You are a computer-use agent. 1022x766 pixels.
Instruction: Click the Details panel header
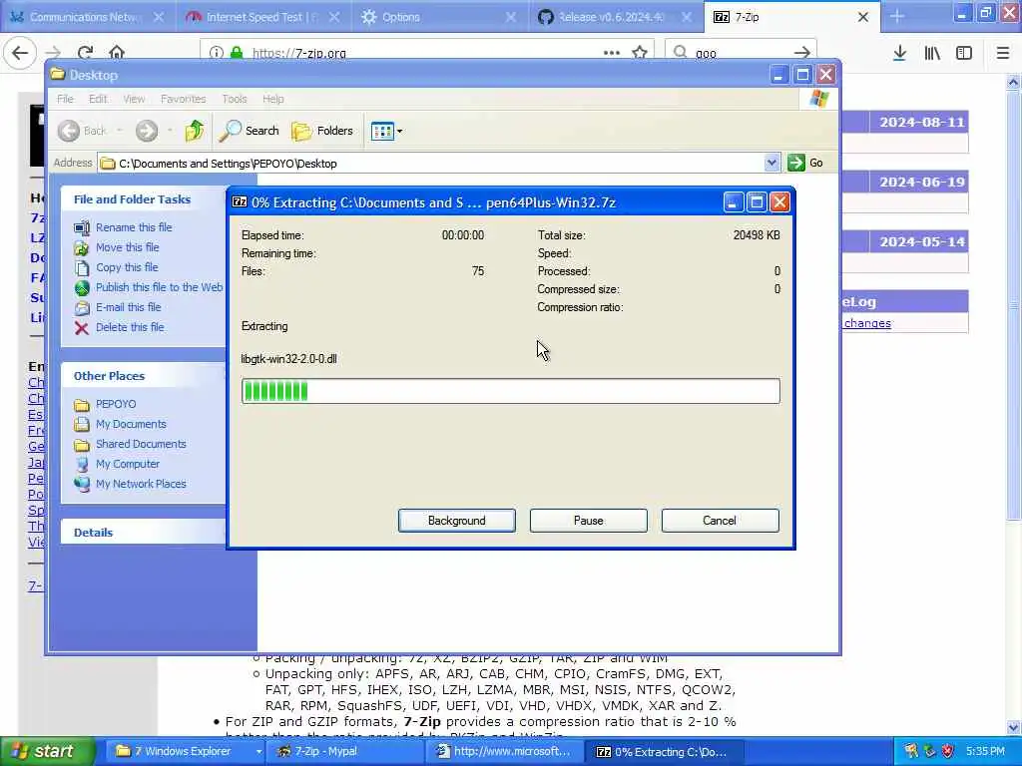coord(144,533)
